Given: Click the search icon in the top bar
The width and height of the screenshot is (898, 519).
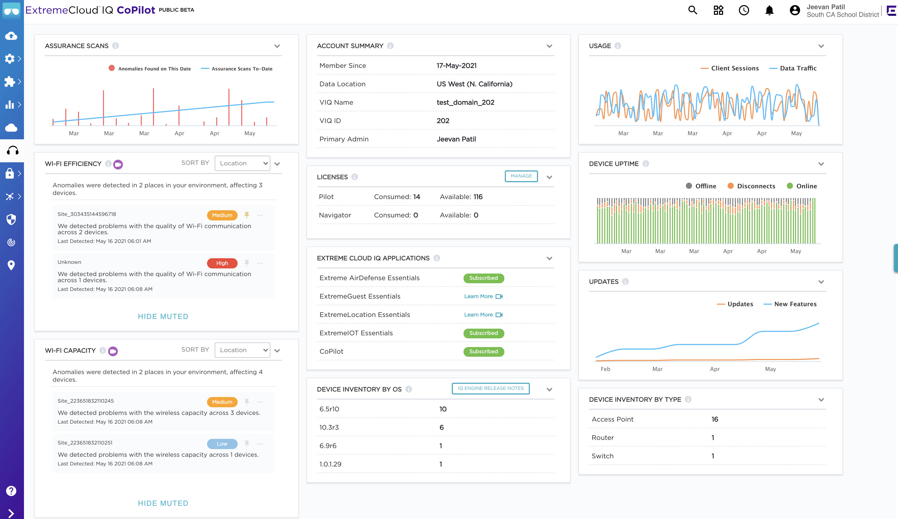Looking at the screenshot, I should (x=692, y=10).
